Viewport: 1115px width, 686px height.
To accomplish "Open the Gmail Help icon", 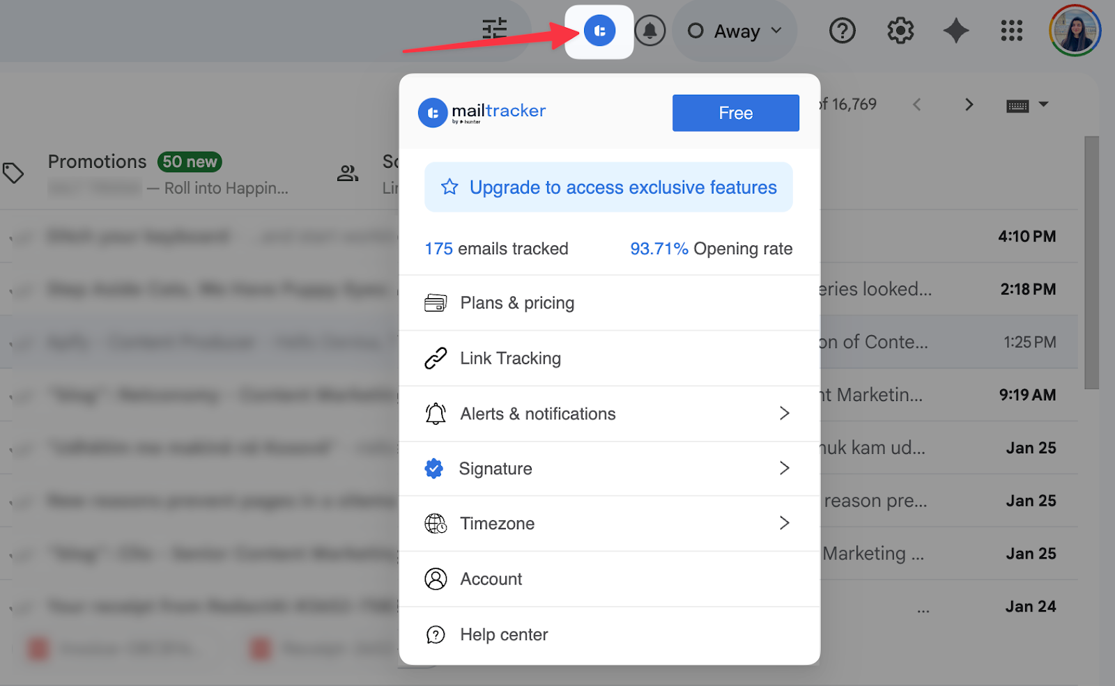I will 843,31.
